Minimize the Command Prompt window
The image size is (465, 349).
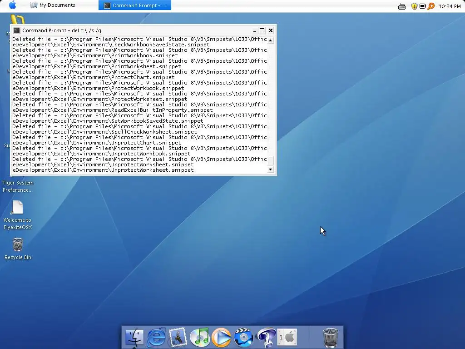click(x=255, y=30)
